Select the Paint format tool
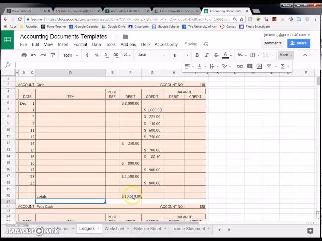 pyautogui.click(x=52, y=55)
